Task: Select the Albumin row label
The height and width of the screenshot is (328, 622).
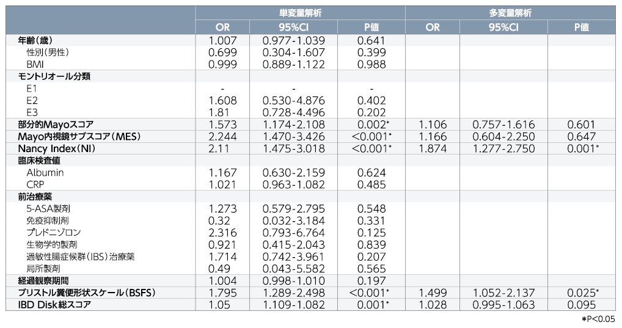Action: [x=45, y=172]
